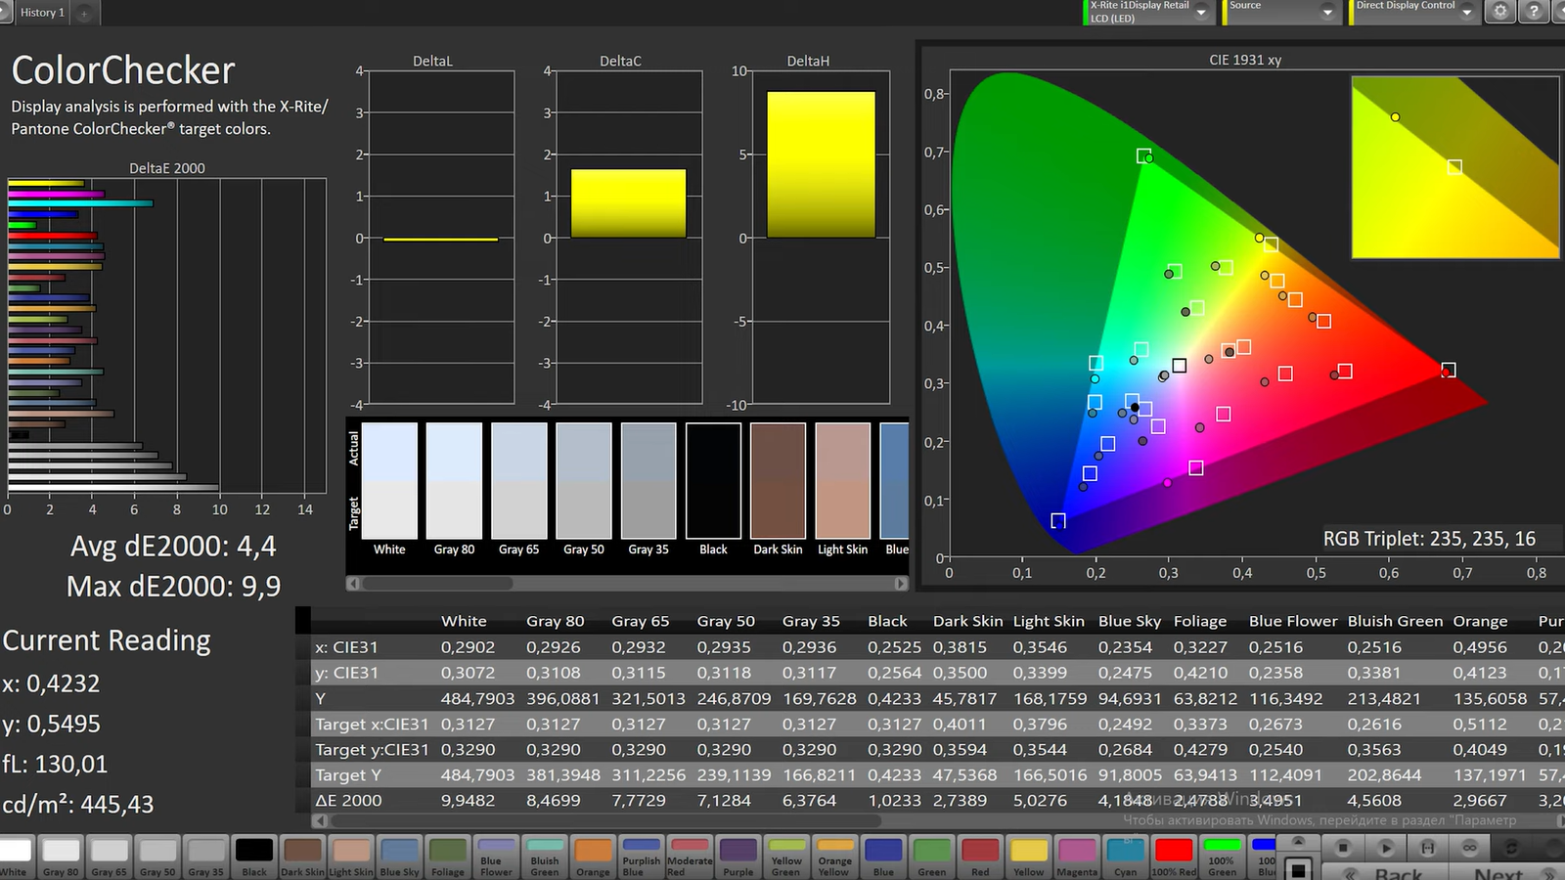Start reading with the play button
The width and height of the screenshot is (1565, 880).
tap(1385, 848)
